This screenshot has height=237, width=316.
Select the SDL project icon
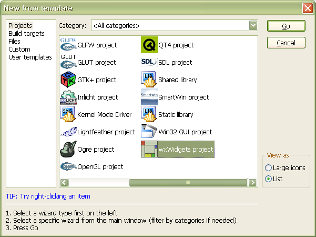(x=149, y=62)
